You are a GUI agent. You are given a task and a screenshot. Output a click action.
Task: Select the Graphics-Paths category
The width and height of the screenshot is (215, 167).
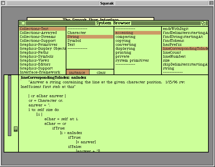[42, 52]
